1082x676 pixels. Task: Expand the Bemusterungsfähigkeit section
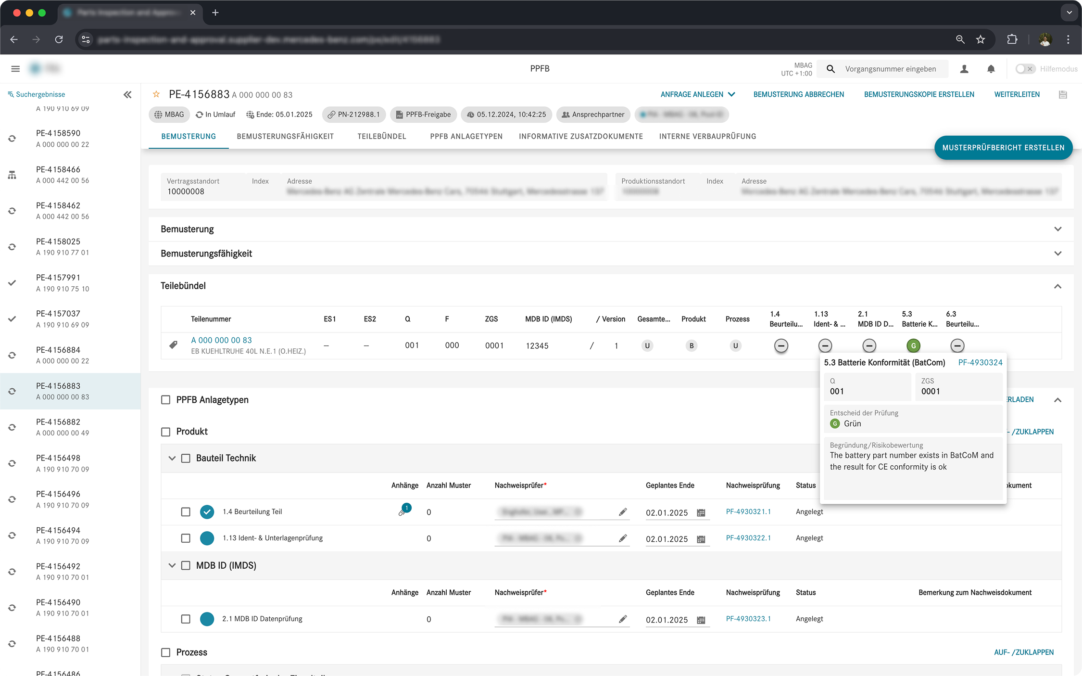click(x=1057, y=254)
